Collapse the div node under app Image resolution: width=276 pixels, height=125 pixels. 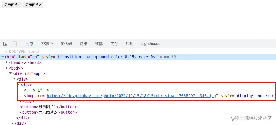click(x=14, y=79)
